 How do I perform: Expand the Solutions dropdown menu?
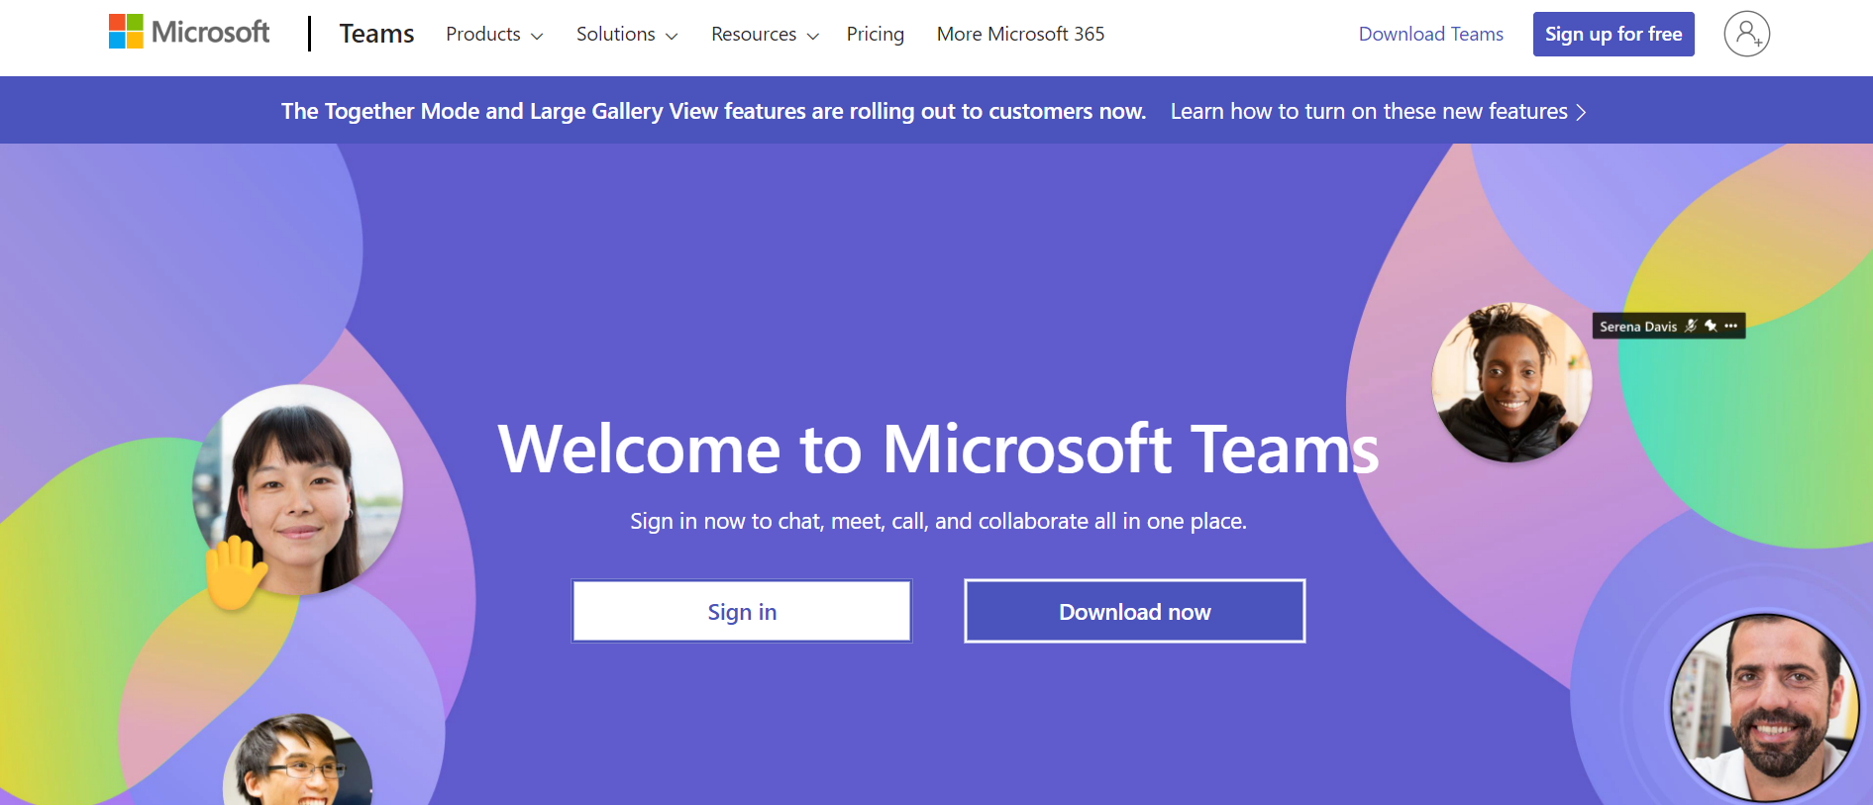tap(627, 35)
